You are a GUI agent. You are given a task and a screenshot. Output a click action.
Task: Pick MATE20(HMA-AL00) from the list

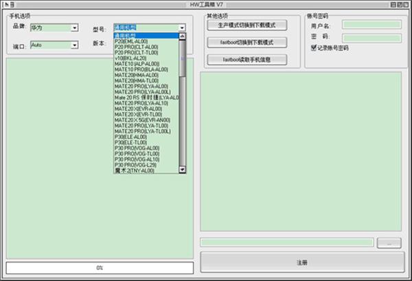tap(146, 75)
